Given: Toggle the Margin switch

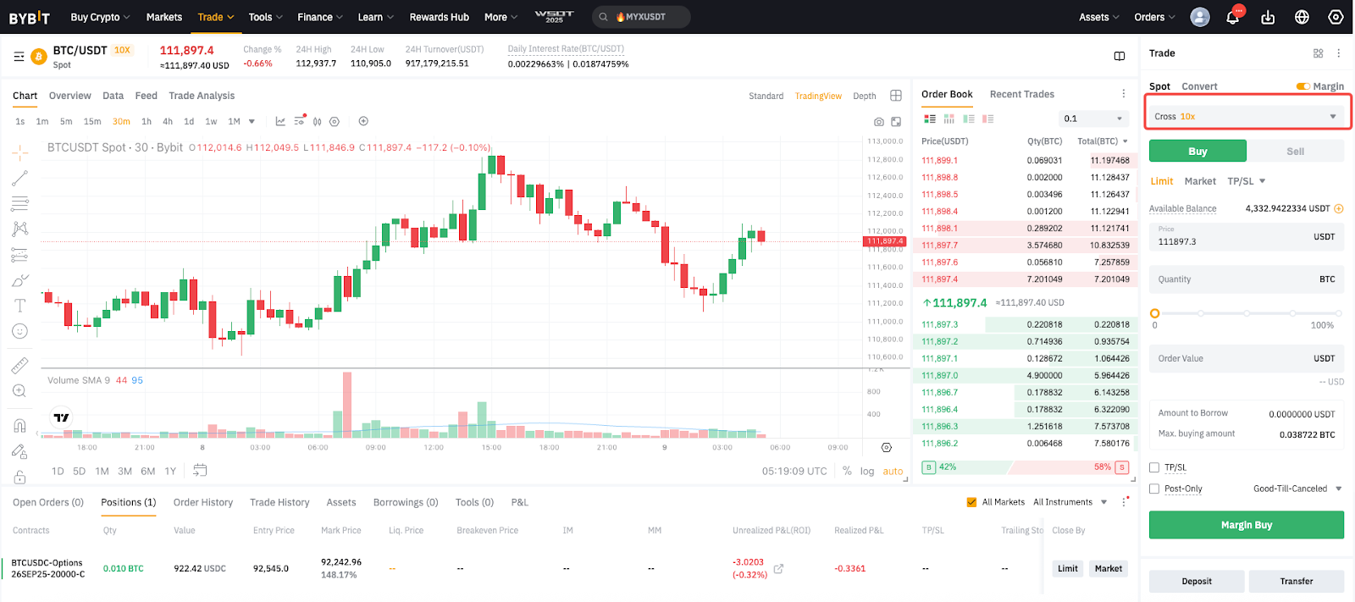Looking at the screenshot, I should point(1302,86).
